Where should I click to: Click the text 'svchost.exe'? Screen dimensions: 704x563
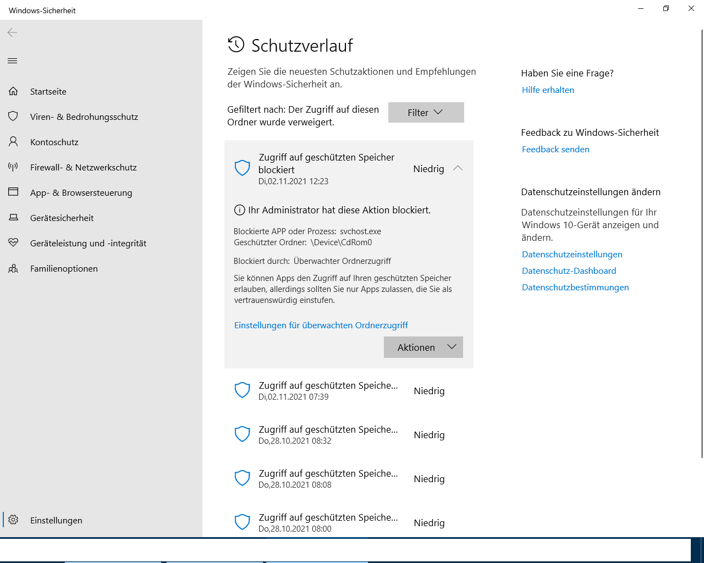point(360,231)
